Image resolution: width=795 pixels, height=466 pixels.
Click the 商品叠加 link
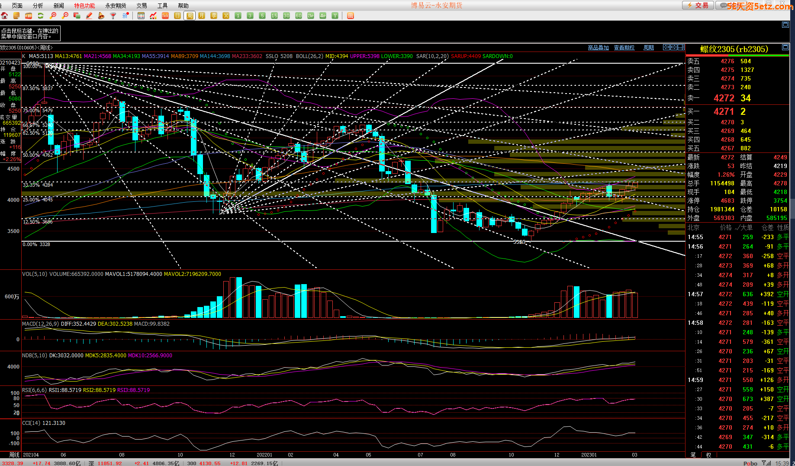[x=598, y=48]
